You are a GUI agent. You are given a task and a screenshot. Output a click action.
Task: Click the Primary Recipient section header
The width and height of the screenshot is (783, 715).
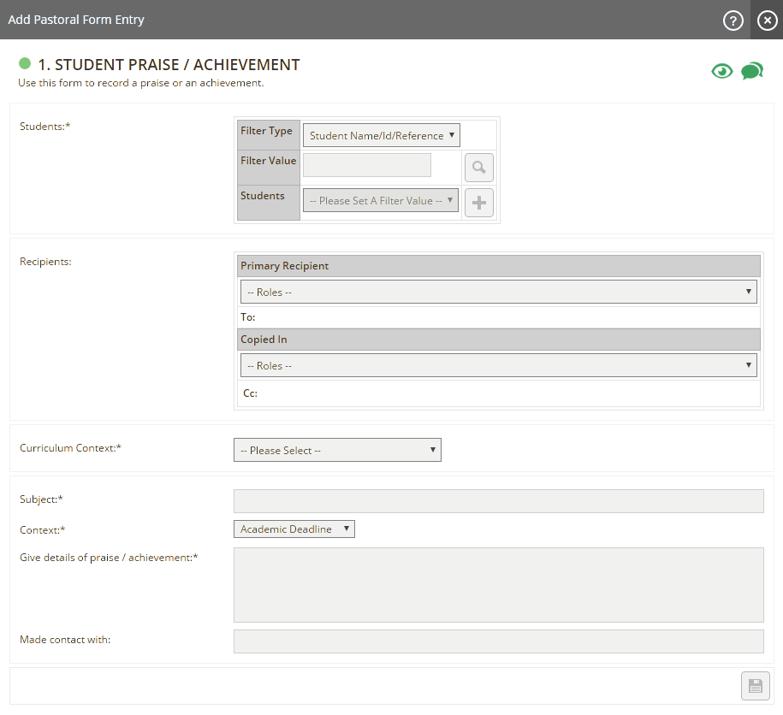coord(498,266)
